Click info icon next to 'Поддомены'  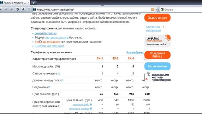point(49,87)
